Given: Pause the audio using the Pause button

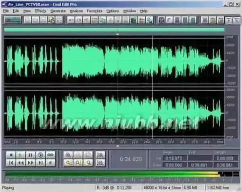Looking at the screenshot, I should coord(31,154).
